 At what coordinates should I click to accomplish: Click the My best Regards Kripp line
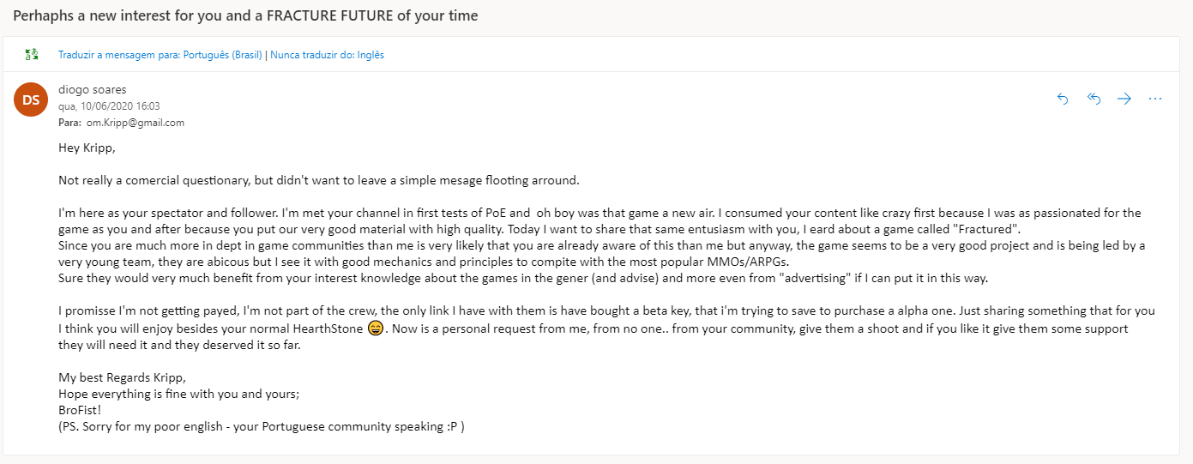coord(122,377)
